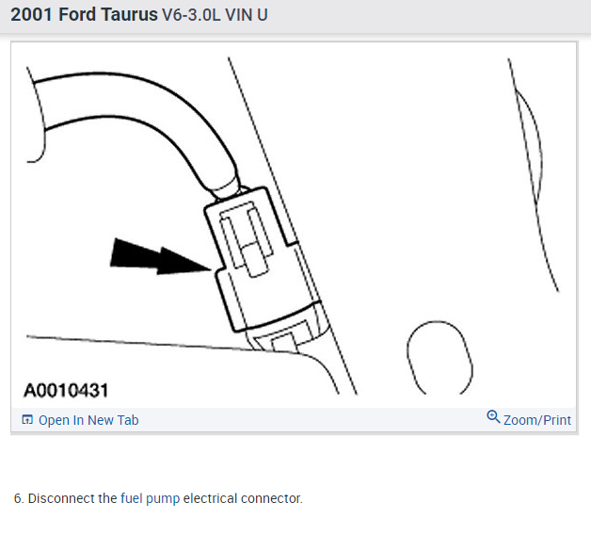Click the Zoom/Print magnifier icon
Screen dimensions: 591x535
click(x=493, y=417)
